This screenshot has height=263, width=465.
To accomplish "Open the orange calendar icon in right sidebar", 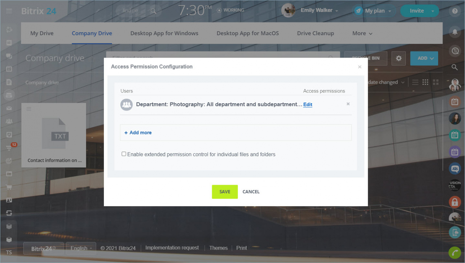I will click(455, 101).
